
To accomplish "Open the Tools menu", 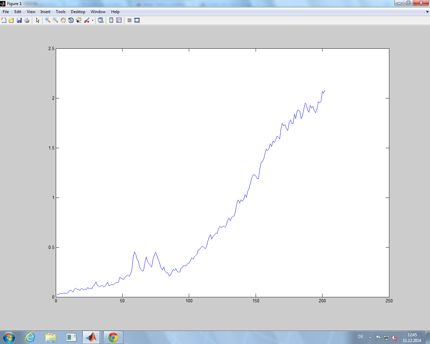I will click(x=60, y=12).
